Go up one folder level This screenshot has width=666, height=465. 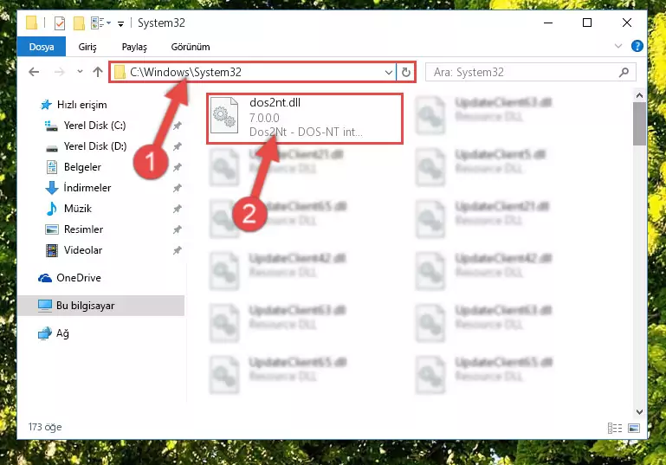pos(98,72)
